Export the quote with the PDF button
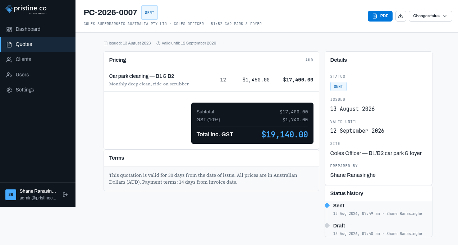This screenshot has height=245, width=458. 380,16
